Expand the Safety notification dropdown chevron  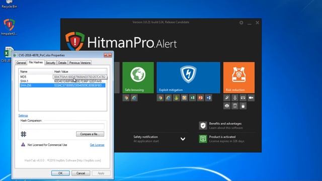click(183, 139)
